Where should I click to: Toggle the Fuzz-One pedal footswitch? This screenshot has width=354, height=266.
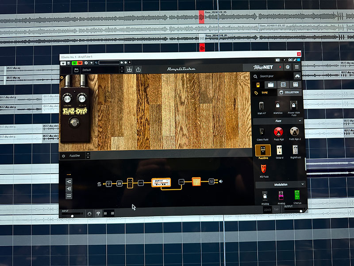pyautogui.click(x=74, y=123)
